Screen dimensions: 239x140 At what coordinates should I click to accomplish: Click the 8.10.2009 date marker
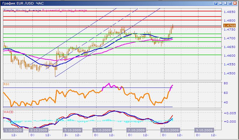(x=170, y=130)
